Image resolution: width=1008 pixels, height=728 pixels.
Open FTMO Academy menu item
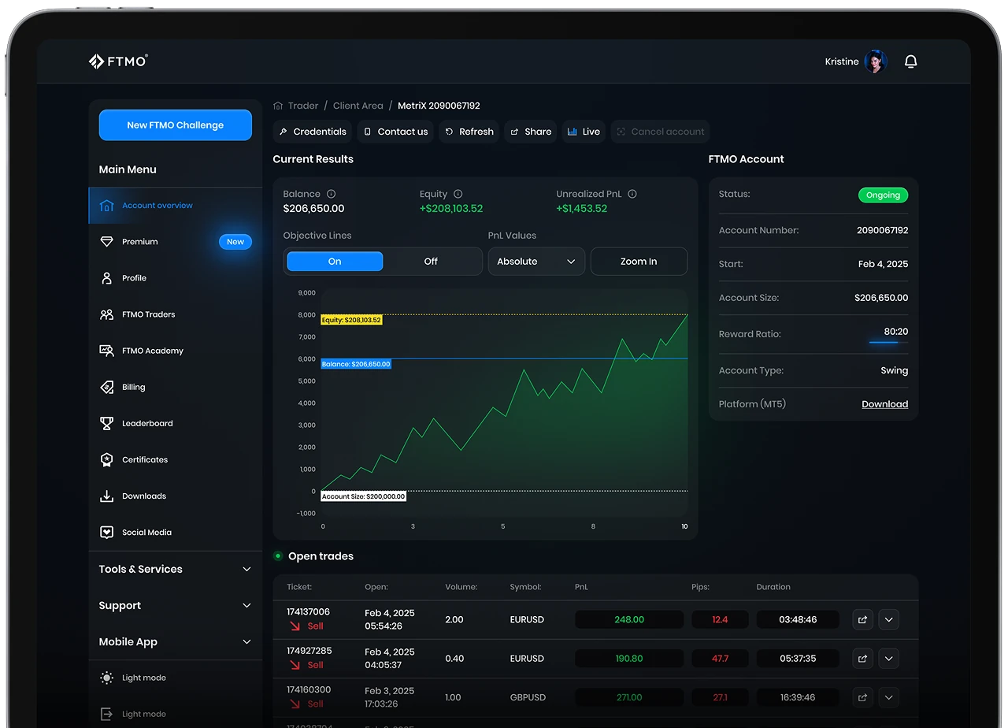152,351
